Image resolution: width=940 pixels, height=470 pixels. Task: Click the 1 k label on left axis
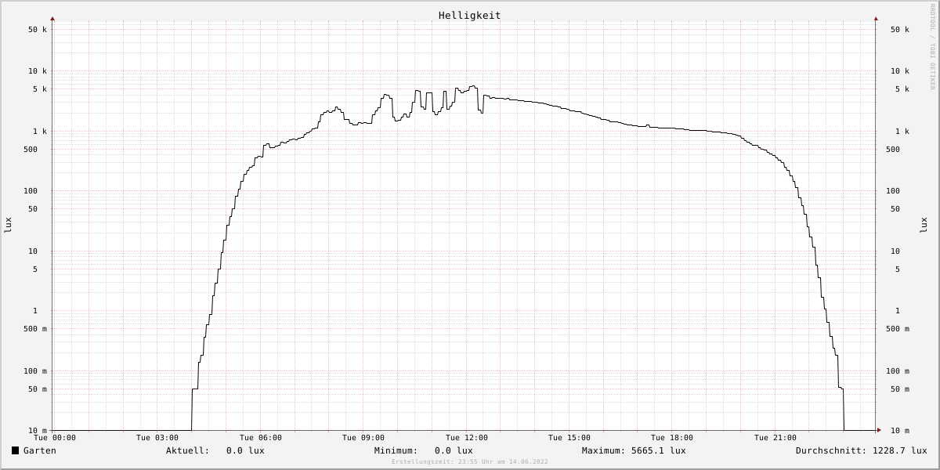pos(40,132)
